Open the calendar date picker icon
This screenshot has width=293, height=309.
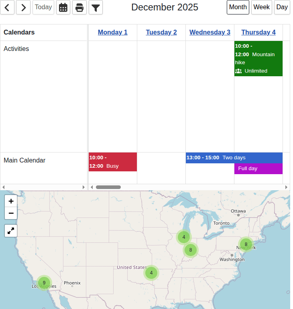63,7
